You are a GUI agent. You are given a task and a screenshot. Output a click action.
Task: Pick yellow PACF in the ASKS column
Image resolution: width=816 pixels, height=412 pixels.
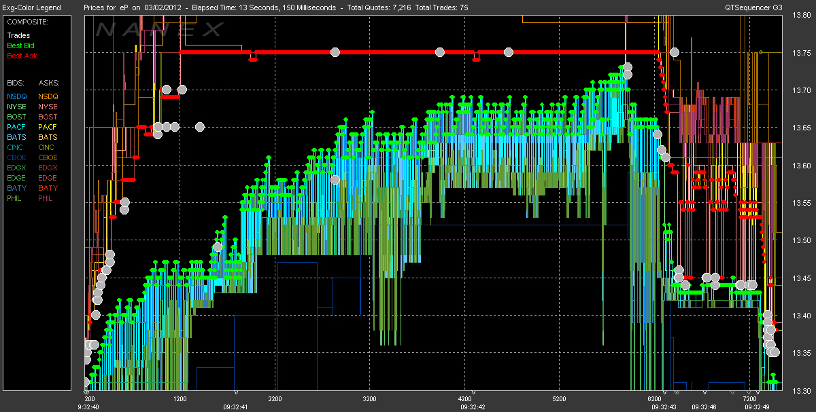[x=48, y=127]
